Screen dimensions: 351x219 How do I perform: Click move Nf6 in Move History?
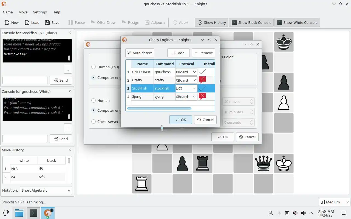click(42, 177)
